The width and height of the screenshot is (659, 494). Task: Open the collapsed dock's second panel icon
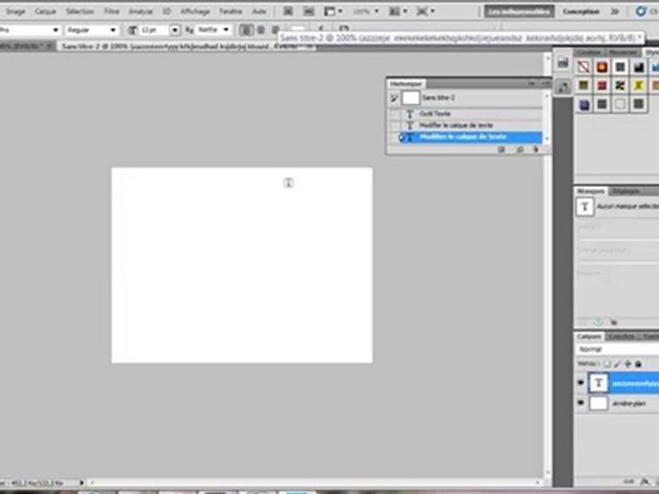click(x=562, y=87)
